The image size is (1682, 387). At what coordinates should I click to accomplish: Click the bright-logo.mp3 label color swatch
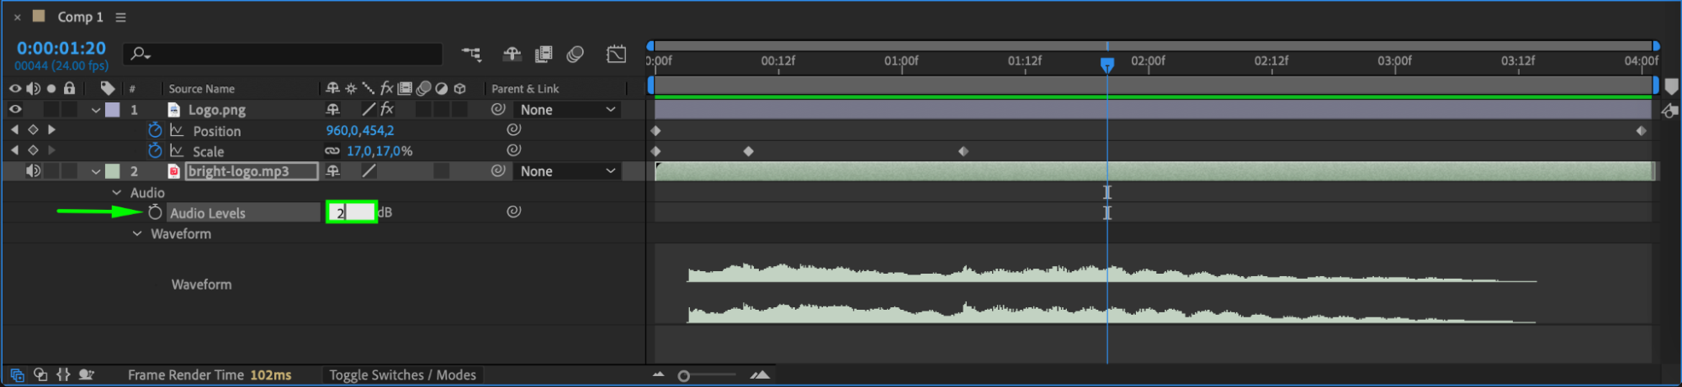tap(112, 171)
